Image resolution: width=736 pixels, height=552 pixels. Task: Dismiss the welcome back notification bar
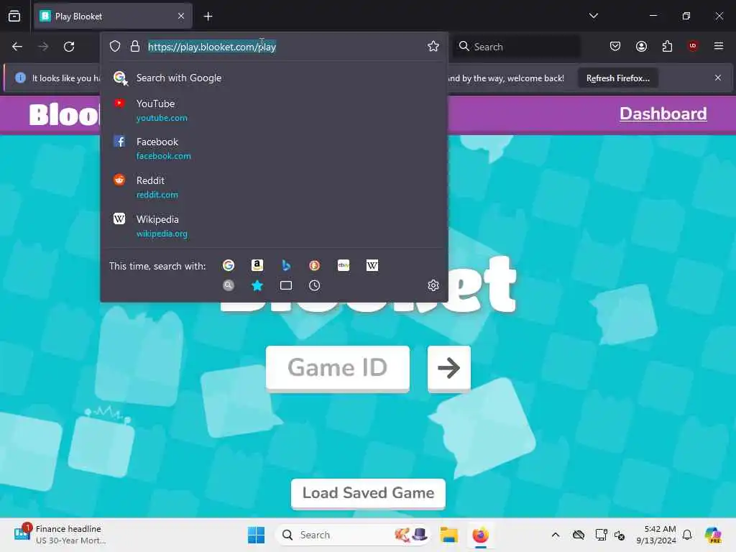[x=718, y=78]
